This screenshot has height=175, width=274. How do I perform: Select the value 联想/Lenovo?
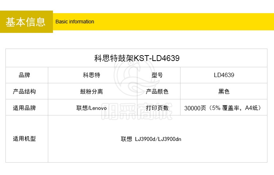[x=92, y=108]
